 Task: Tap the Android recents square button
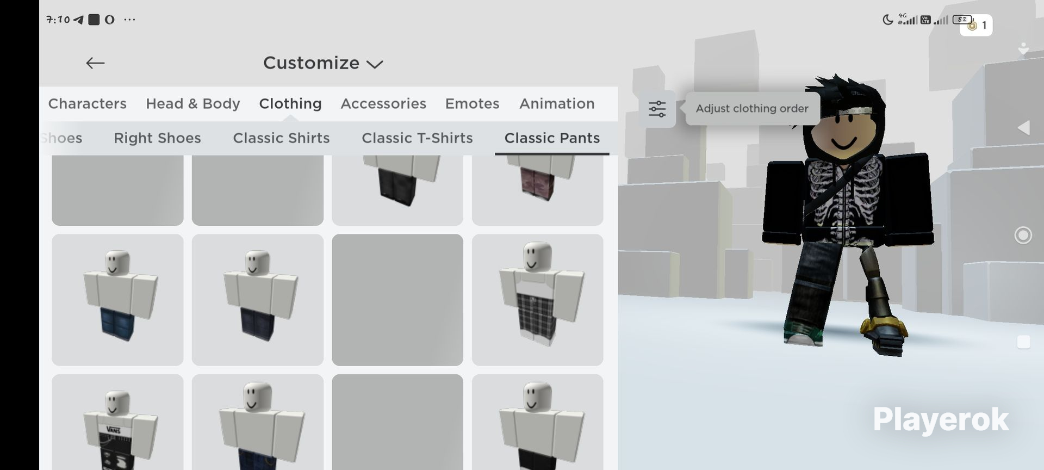click(1023, 342)
